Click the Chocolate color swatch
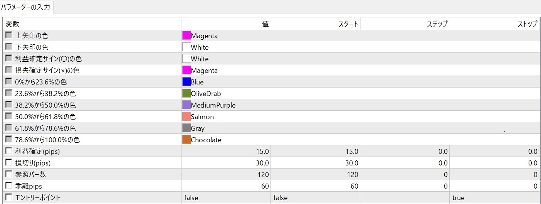Screen dimensions: 541x204 [x=186, y=140]
